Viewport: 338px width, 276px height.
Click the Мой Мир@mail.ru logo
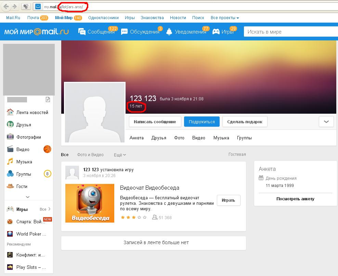[x=36, y=32]
